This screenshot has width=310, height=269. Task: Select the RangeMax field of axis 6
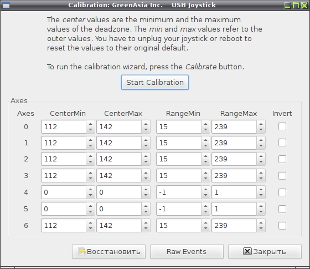[234, 226]
